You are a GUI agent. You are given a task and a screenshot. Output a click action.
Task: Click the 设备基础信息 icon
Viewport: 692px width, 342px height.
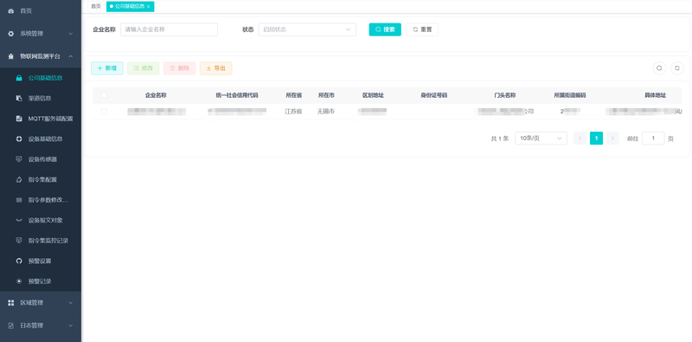[19, 139]
